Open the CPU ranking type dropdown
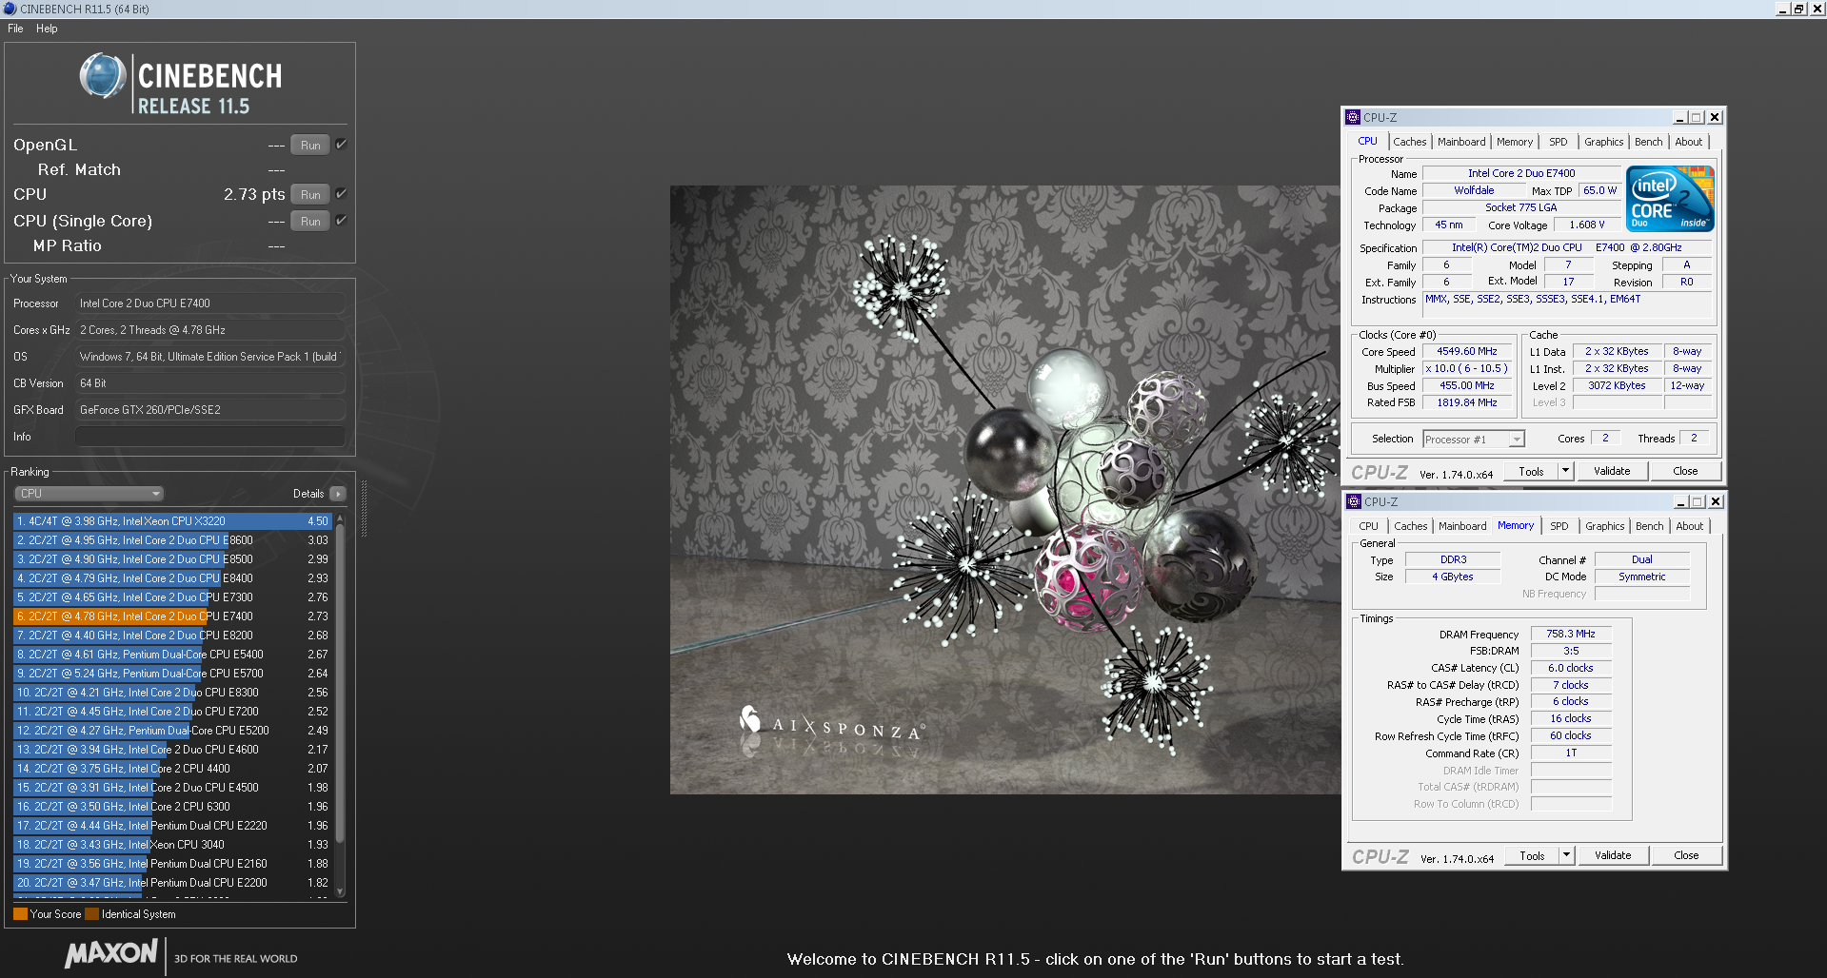The height and width of the screenshot is (978, 1827). pos(89,494)
